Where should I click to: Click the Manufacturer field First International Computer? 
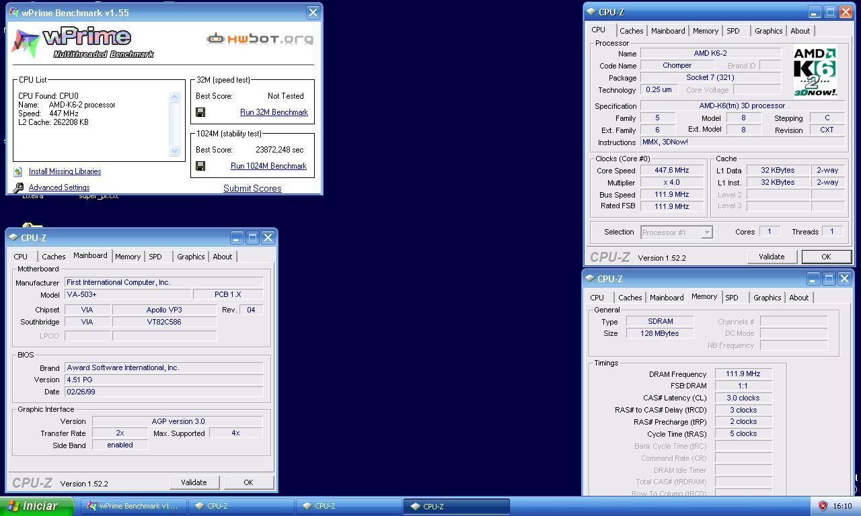163,282
